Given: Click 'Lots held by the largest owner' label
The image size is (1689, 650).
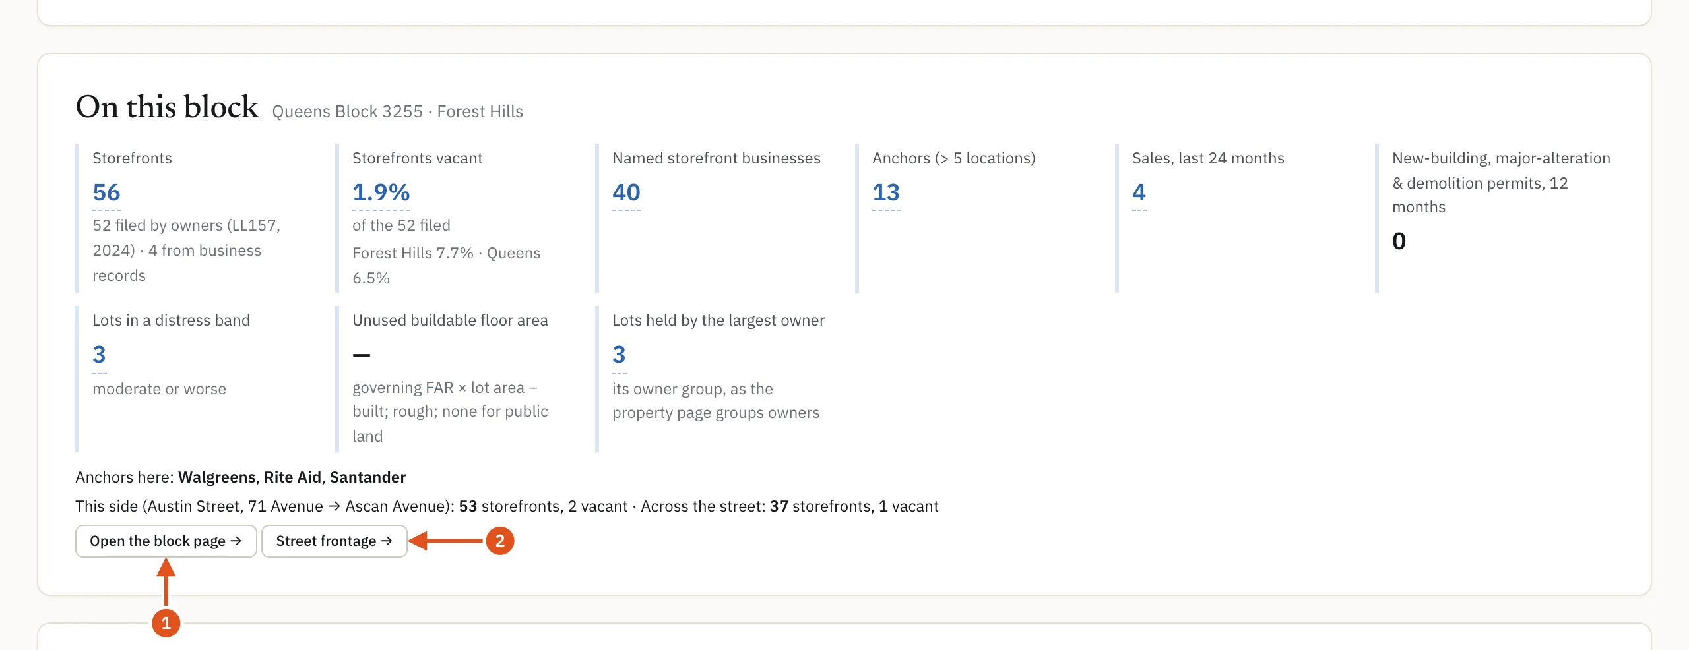Looking at the screenshot, I should pos(718,320).
